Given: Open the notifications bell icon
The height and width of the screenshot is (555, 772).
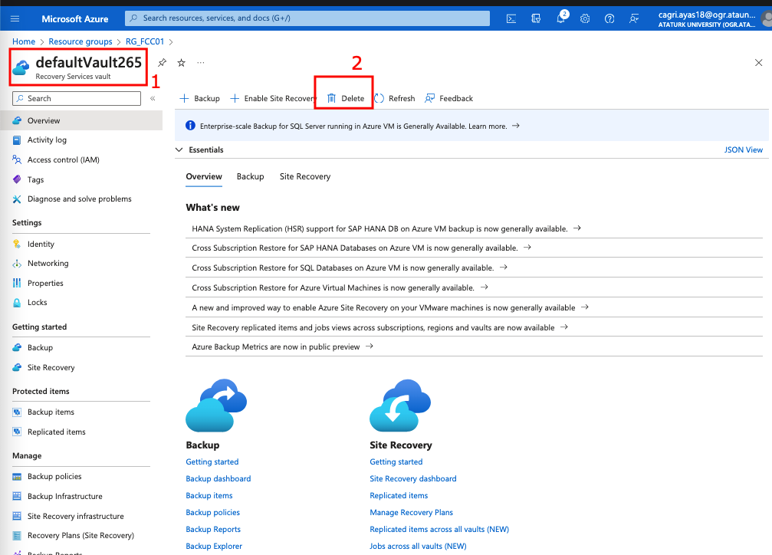Looking at the screenshot, I should pyautogui.click(x=560, y=18).
